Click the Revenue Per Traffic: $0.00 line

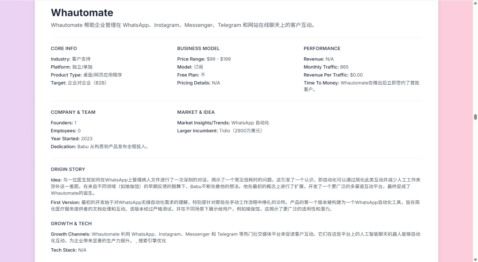[x=333, y=75]
